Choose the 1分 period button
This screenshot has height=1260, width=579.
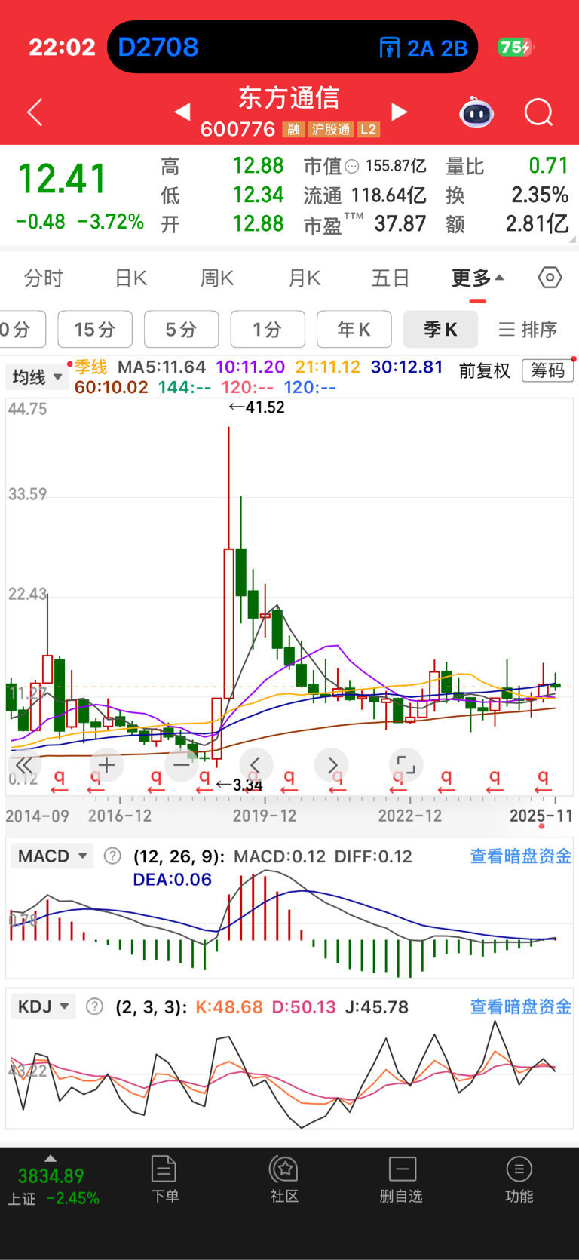coord(268,330)
